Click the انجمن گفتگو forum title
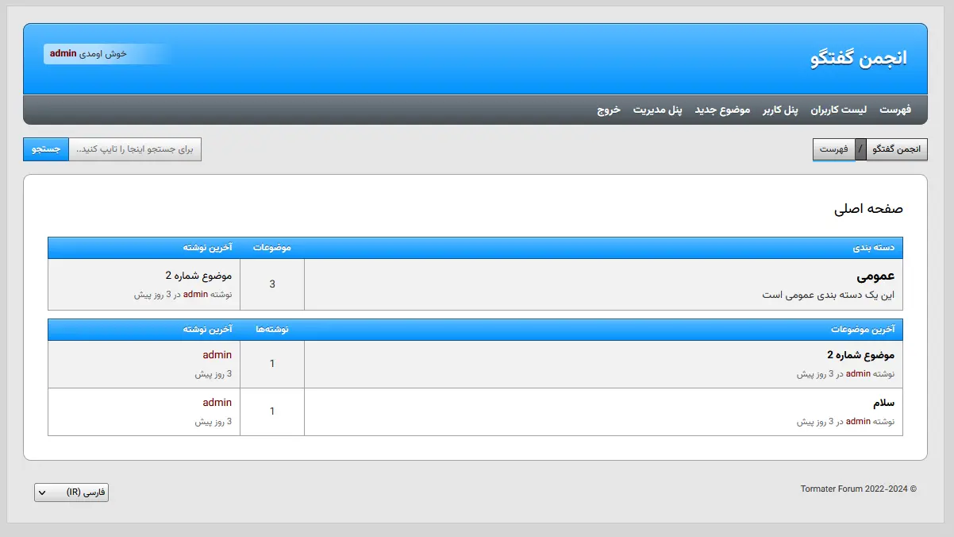Viewport: 954px width, 537px height. [861, 59]
